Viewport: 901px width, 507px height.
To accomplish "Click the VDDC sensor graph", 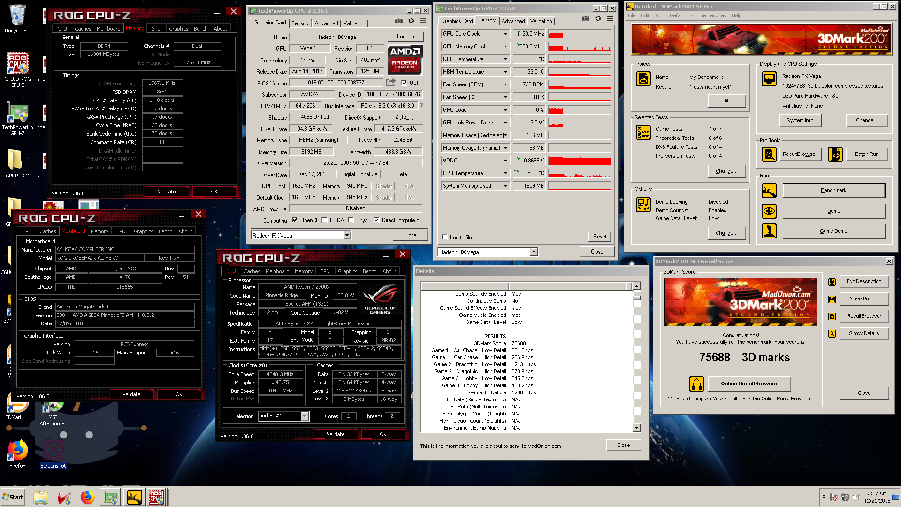I will 580,161.
